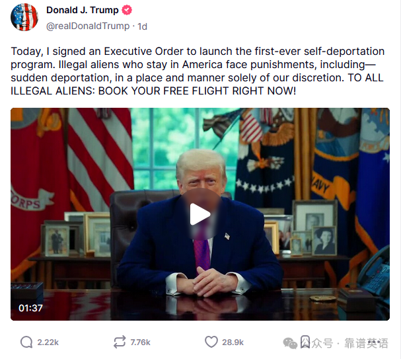Bookmark this post
This screenshot has width=401, height=359.
click(305, 342)
